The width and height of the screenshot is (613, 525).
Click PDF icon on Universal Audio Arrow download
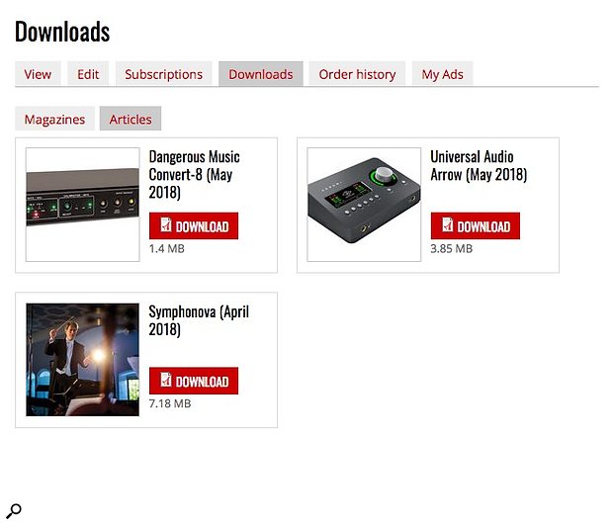coord(448,224)
